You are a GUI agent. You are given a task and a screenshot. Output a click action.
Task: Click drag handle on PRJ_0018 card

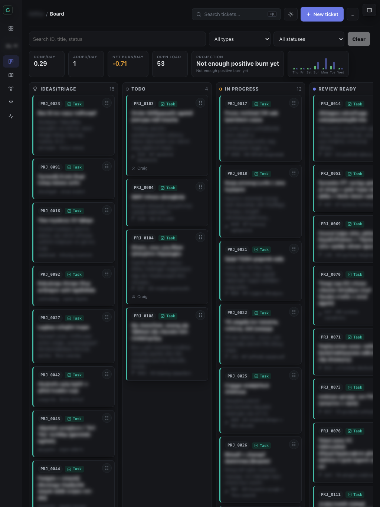294,173
